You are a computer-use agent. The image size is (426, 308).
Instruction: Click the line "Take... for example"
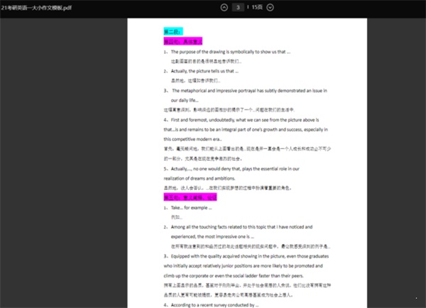[x=191, y=208]
